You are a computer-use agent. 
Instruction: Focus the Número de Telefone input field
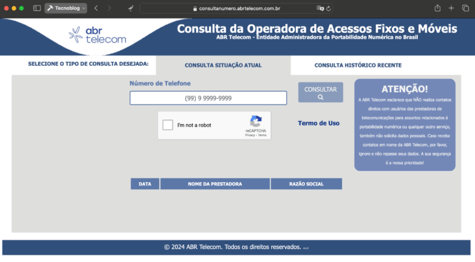coord(208,98)
